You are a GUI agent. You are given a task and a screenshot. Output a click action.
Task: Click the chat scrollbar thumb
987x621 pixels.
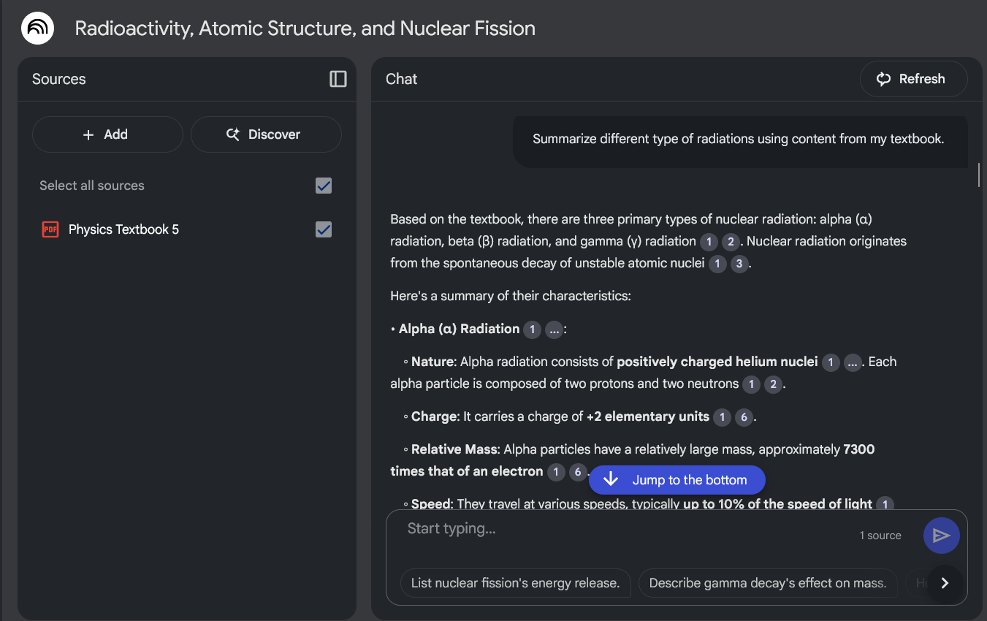978,174
